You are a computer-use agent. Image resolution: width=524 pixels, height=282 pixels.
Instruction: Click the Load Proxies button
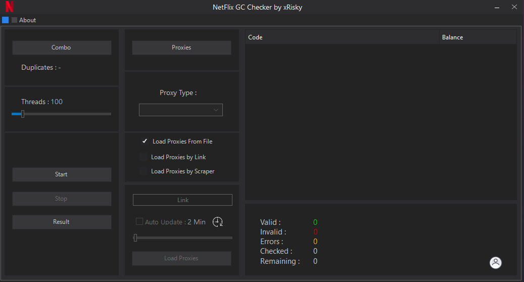click(x=181, y=258)
